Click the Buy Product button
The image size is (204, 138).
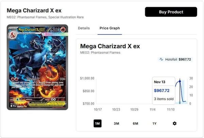tap(171, 12)
